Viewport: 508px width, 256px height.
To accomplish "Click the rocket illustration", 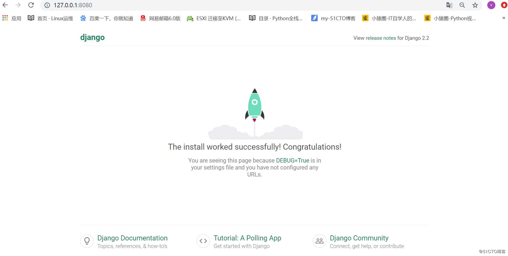I will click(255, 114).
